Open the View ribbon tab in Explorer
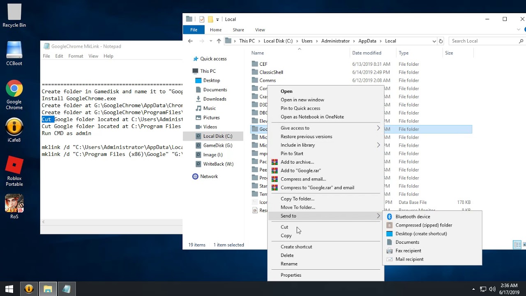The width and height of the screenshot is (526, 296). click(260, 30)
